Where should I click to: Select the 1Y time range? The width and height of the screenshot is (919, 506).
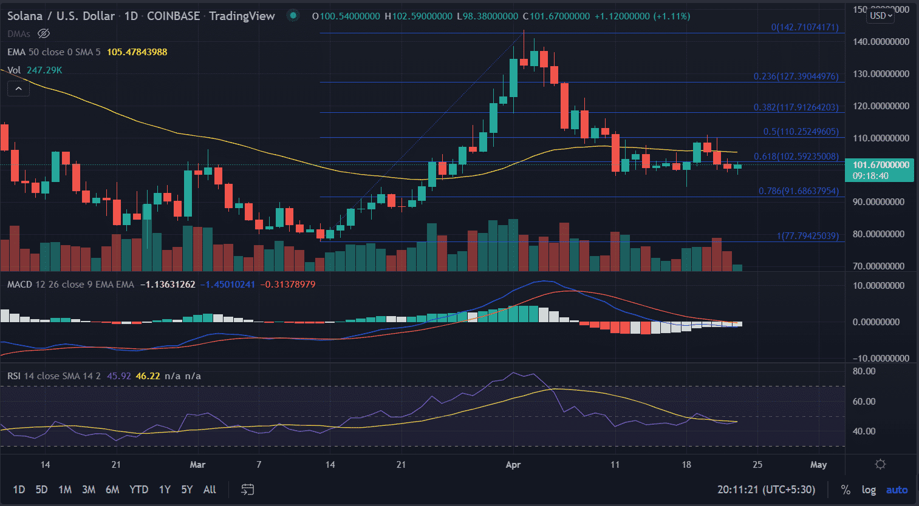tap(165, 490)
